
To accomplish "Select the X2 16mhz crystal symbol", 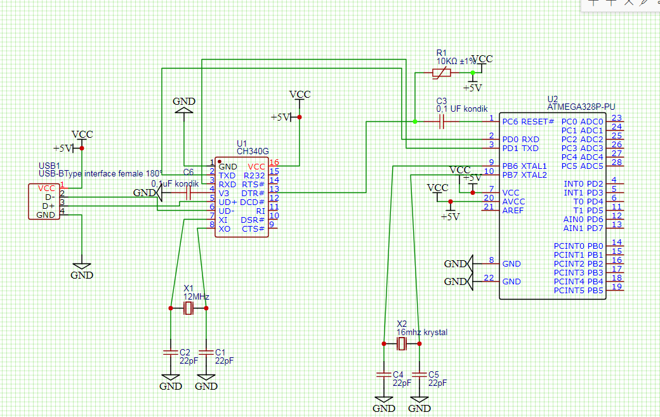I will [x=401, y=344].
